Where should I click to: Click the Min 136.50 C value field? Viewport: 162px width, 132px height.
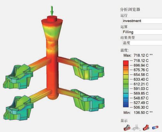pos(141,113)
